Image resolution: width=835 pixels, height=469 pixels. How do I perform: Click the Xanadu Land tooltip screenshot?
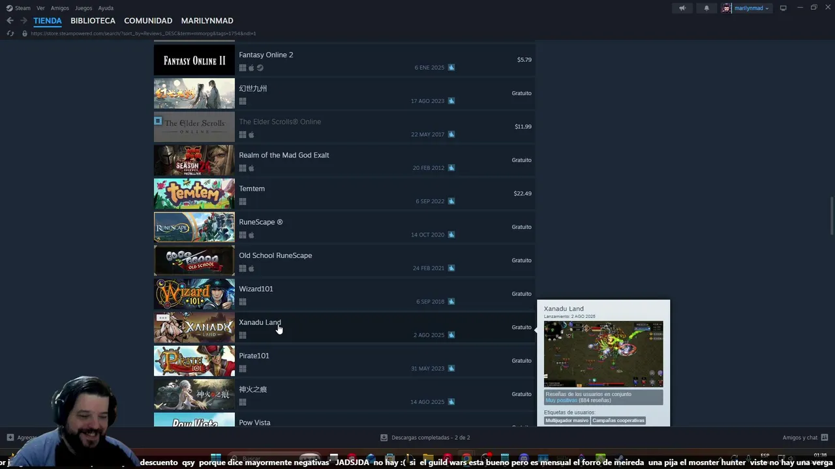(603, 354)
